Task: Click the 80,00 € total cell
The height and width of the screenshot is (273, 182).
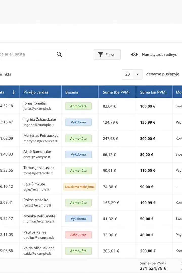Action: [147, 155]
